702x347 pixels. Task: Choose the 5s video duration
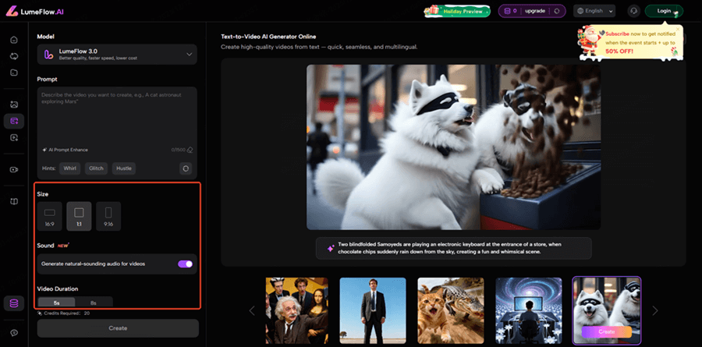click(56, 303)
